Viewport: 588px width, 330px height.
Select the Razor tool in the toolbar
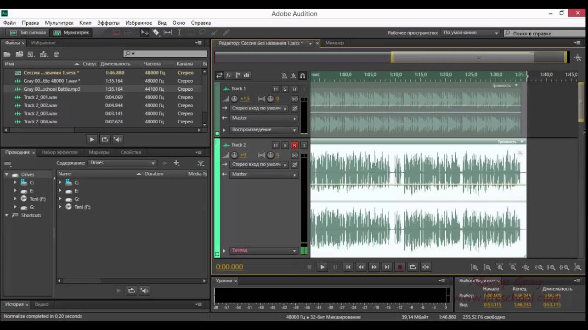tap(156, 33)
